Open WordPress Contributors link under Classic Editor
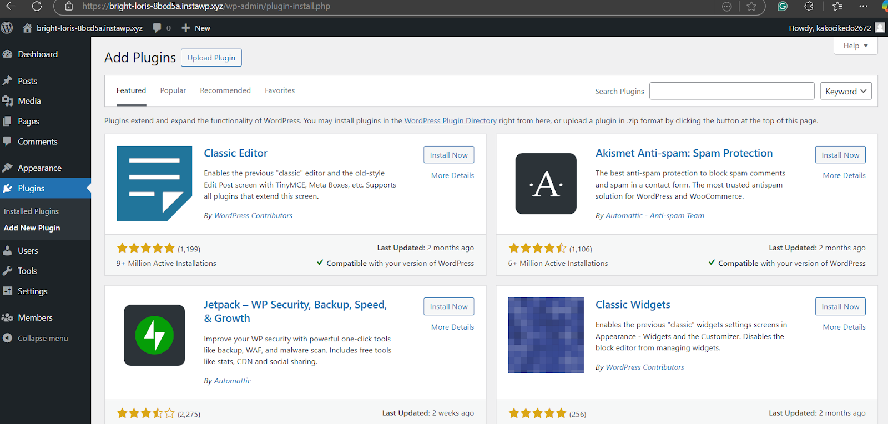Screen dimensions: 888x424 click(x=253, y=215)
